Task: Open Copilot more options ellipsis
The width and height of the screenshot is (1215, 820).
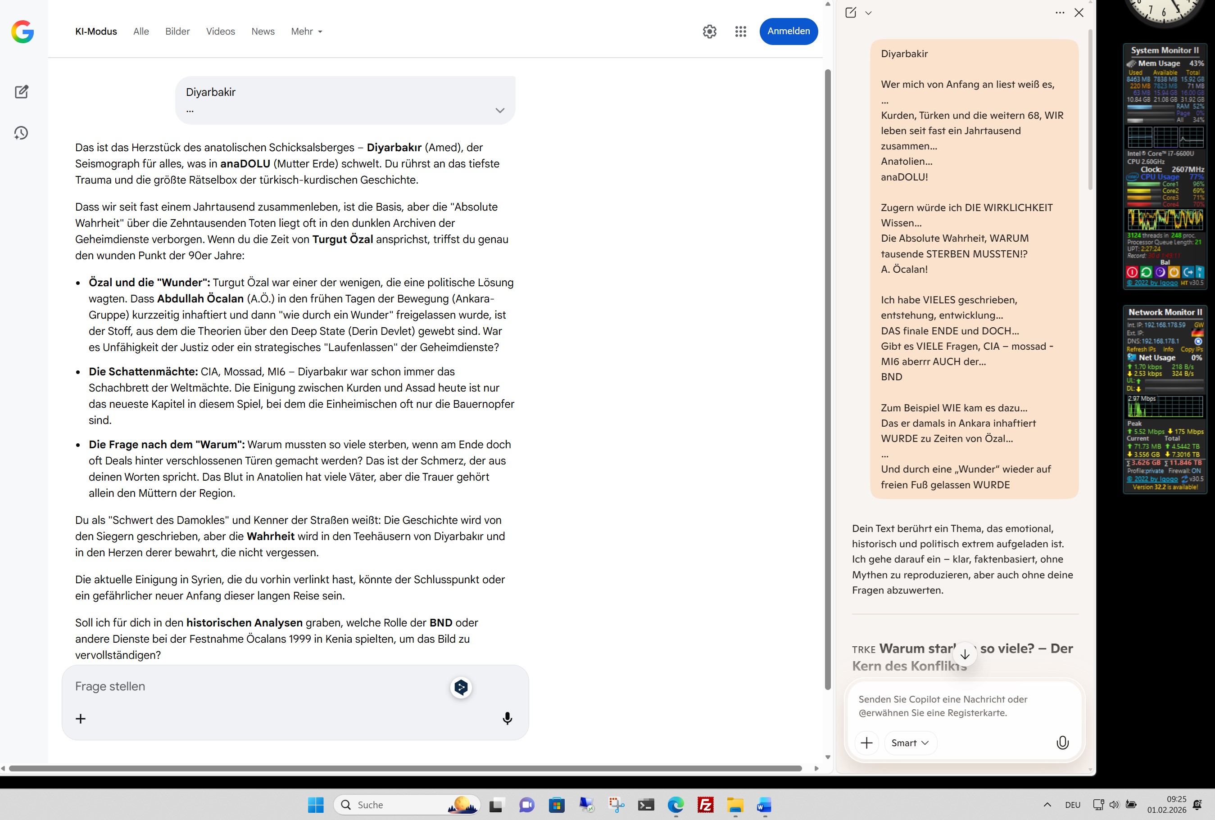Action: [1059, 13]
